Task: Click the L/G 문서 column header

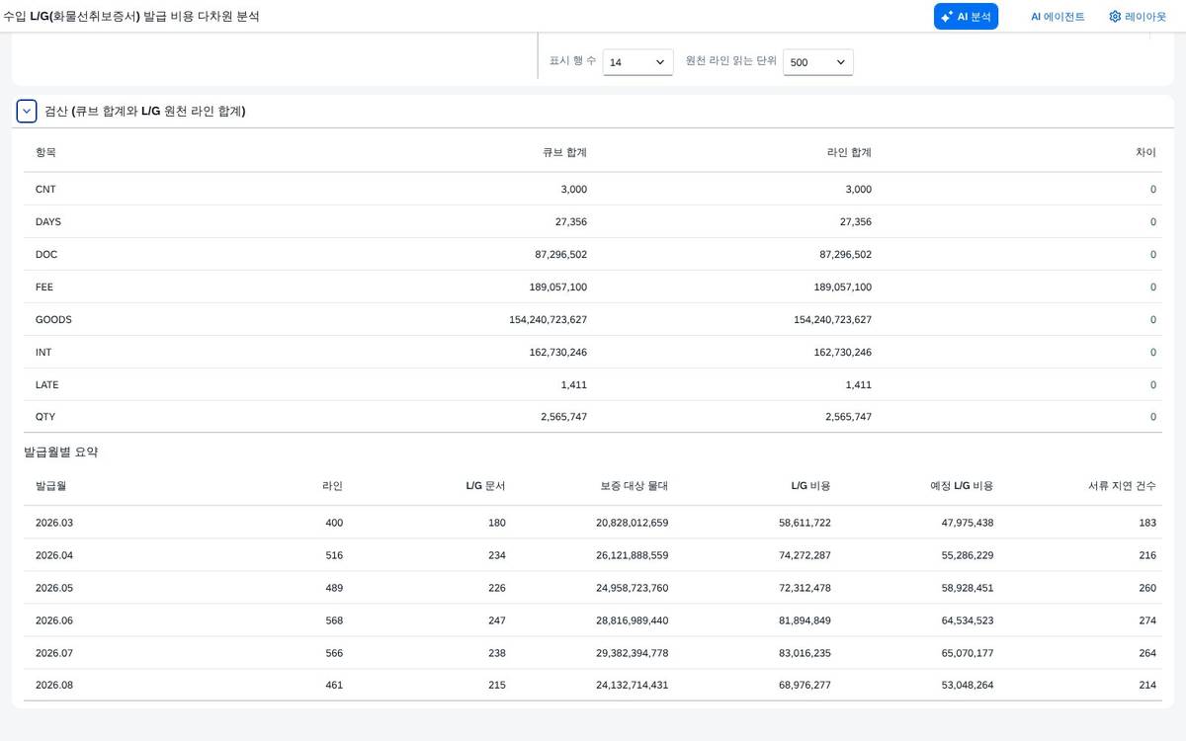Action: point(485,485)
